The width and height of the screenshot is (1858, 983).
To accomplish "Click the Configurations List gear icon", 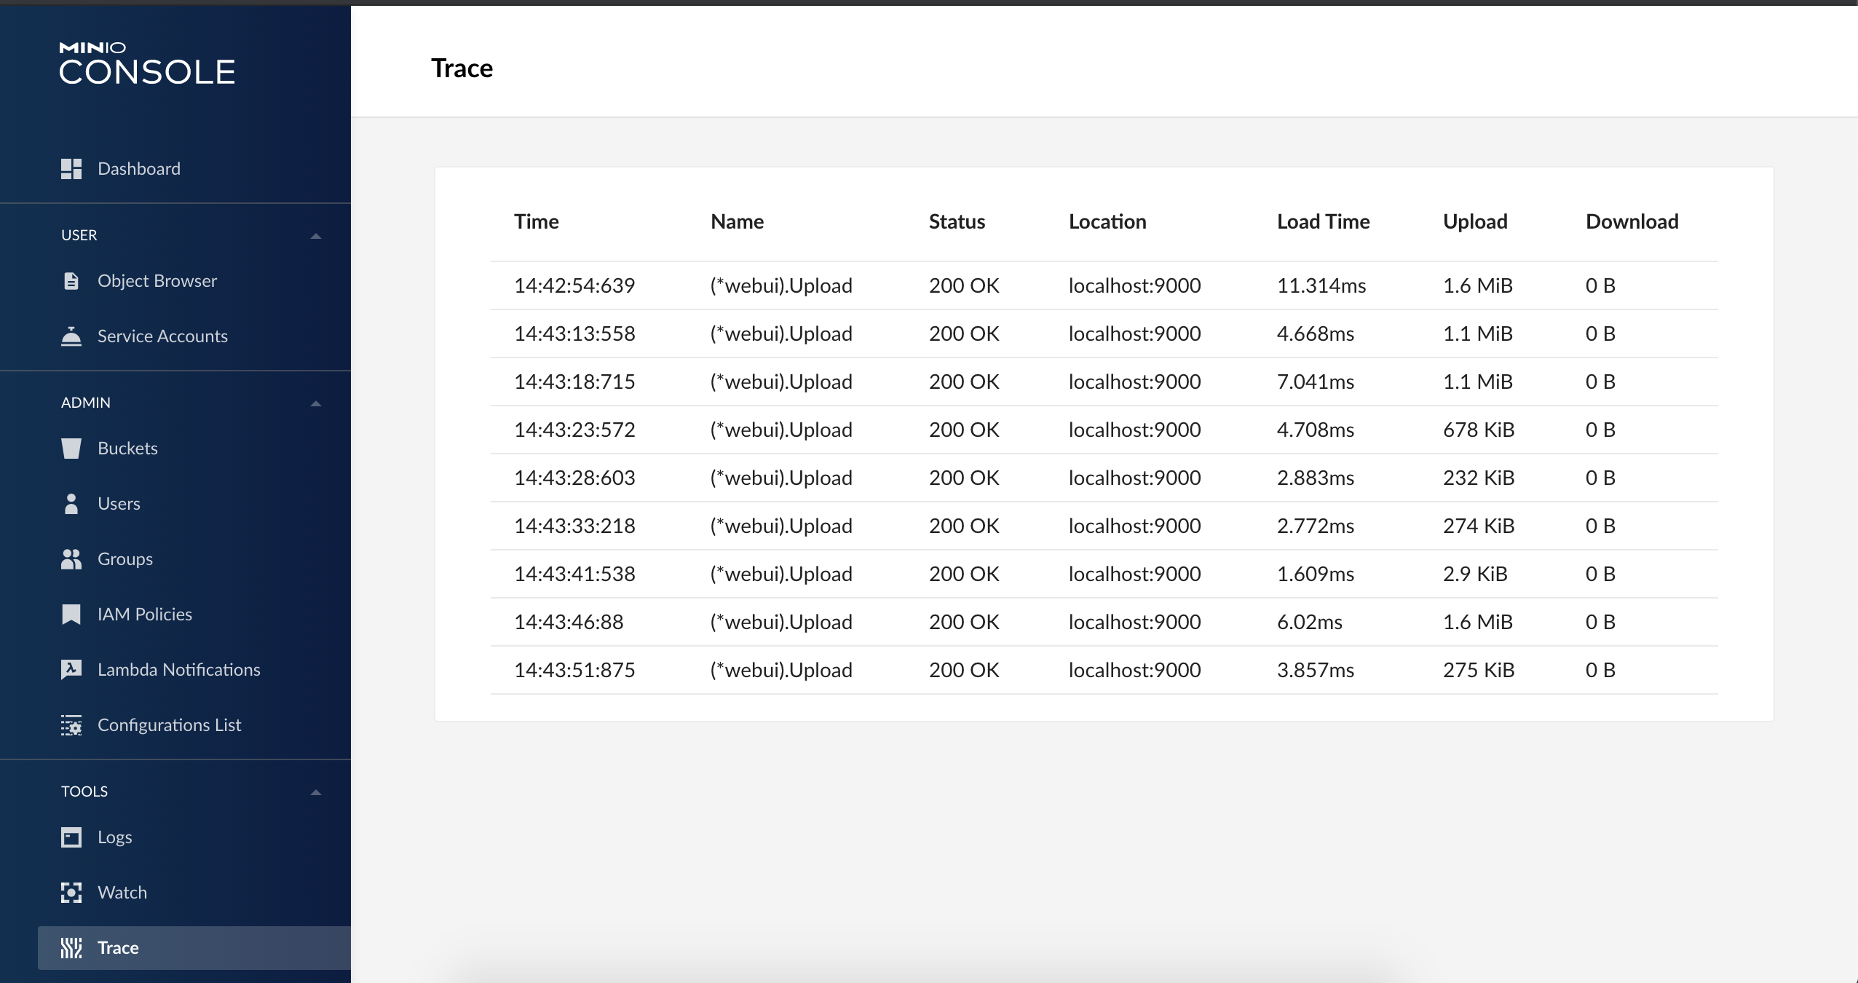I will click(71, 725).
